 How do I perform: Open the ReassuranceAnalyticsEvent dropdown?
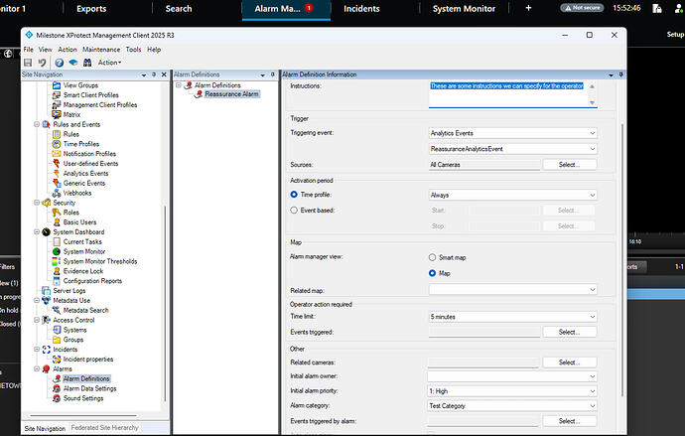512,149
